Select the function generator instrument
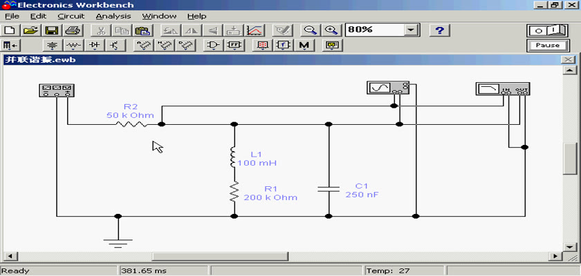This screenshot has width=581, height=276. click(x=57, y=90)
